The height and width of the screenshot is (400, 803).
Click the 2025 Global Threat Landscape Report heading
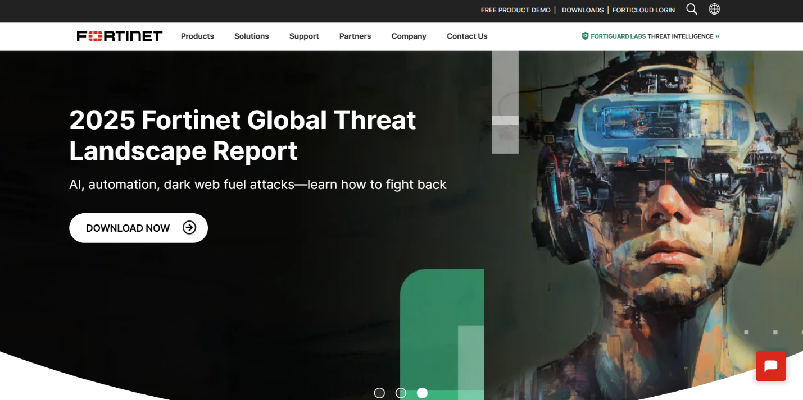click(242, 135)
